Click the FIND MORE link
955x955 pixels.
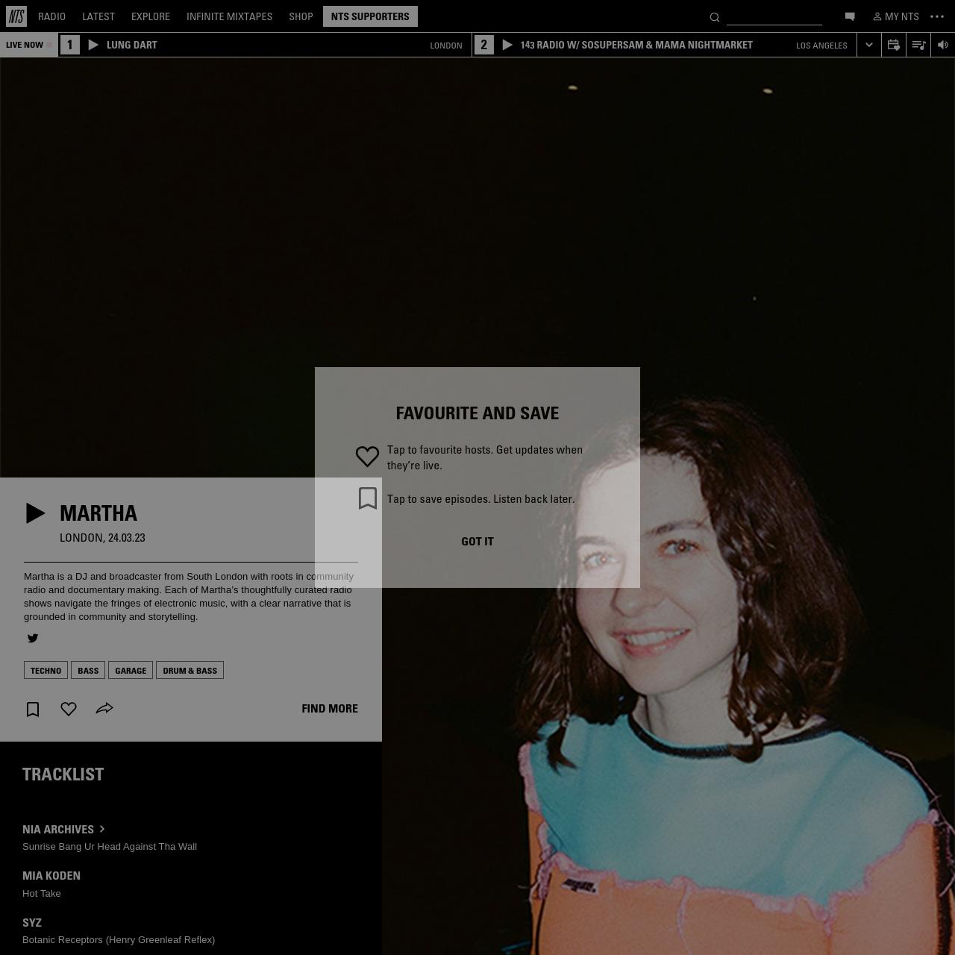pyautogui.click(x=330, y=709)
